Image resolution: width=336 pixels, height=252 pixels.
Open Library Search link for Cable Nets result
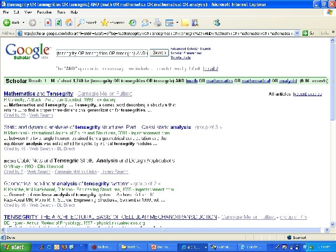click(x=114, y=172)
